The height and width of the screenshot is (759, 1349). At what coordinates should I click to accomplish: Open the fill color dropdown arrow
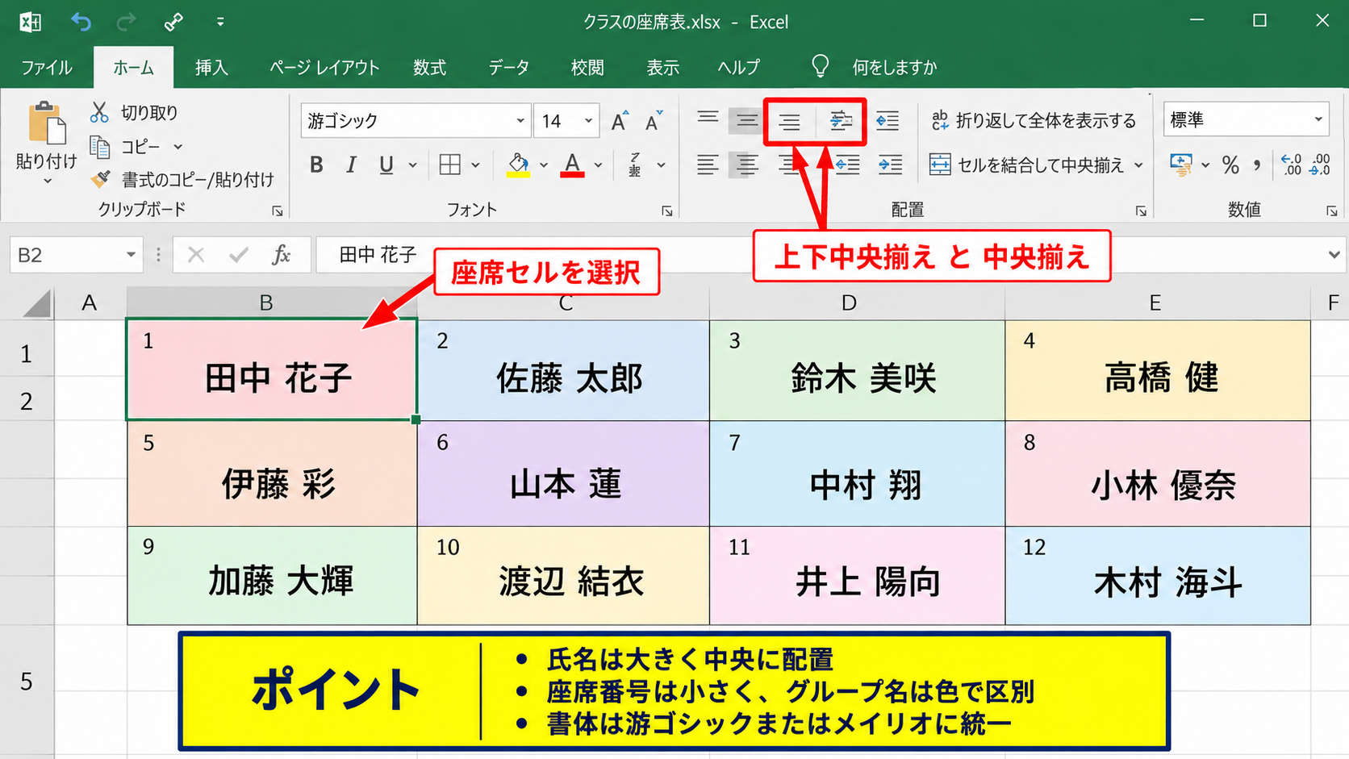[x=544, y=165]
